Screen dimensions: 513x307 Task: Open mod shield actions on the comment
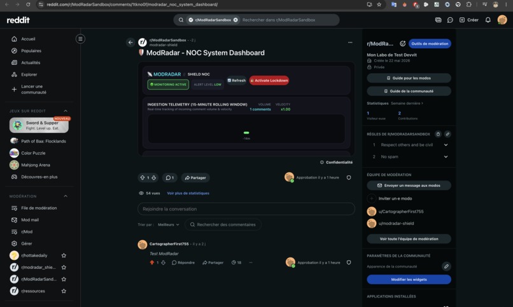click(x=349, y=263)
